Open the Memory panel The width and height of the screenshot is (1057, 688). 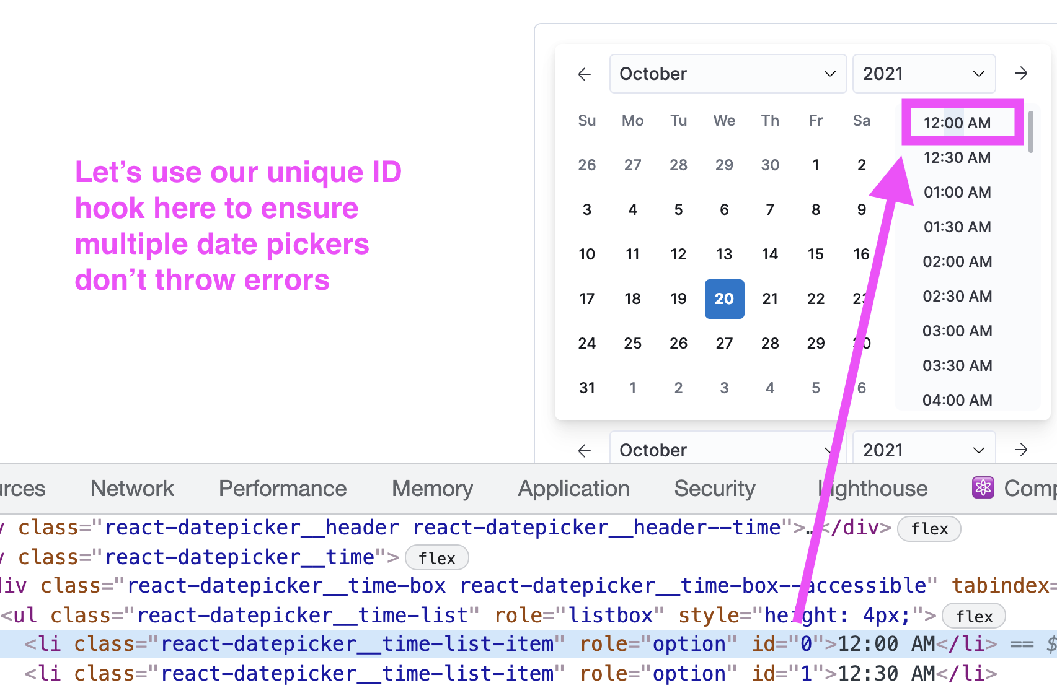coord(431,488)
